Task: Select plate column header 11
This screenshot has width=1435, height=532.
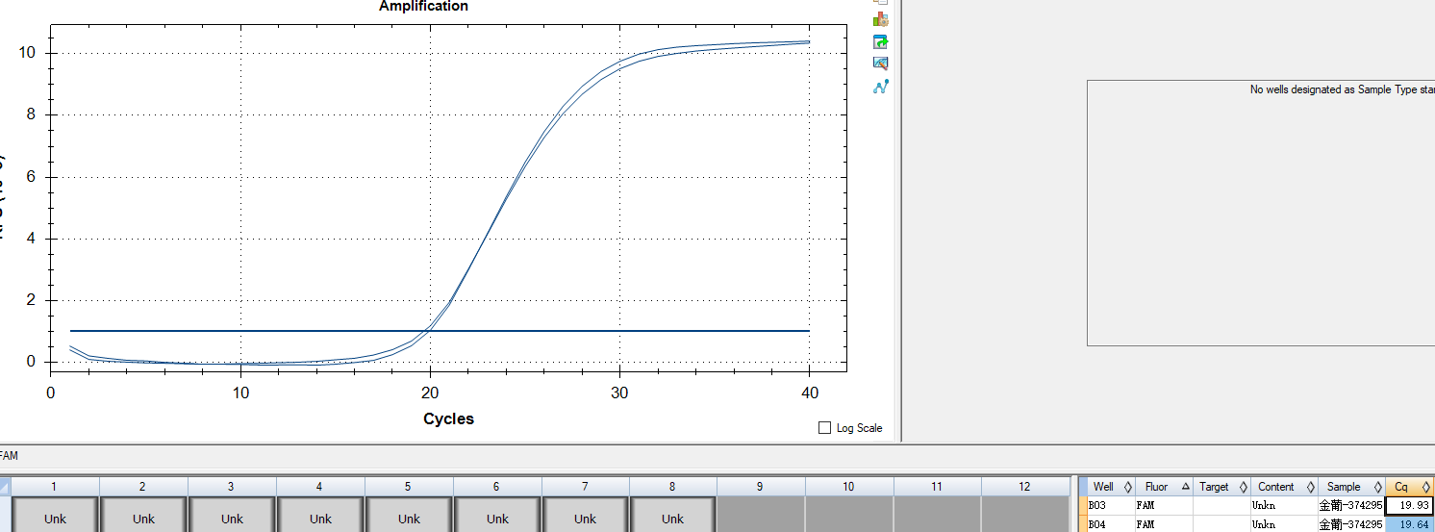Action: pos(937,487)
